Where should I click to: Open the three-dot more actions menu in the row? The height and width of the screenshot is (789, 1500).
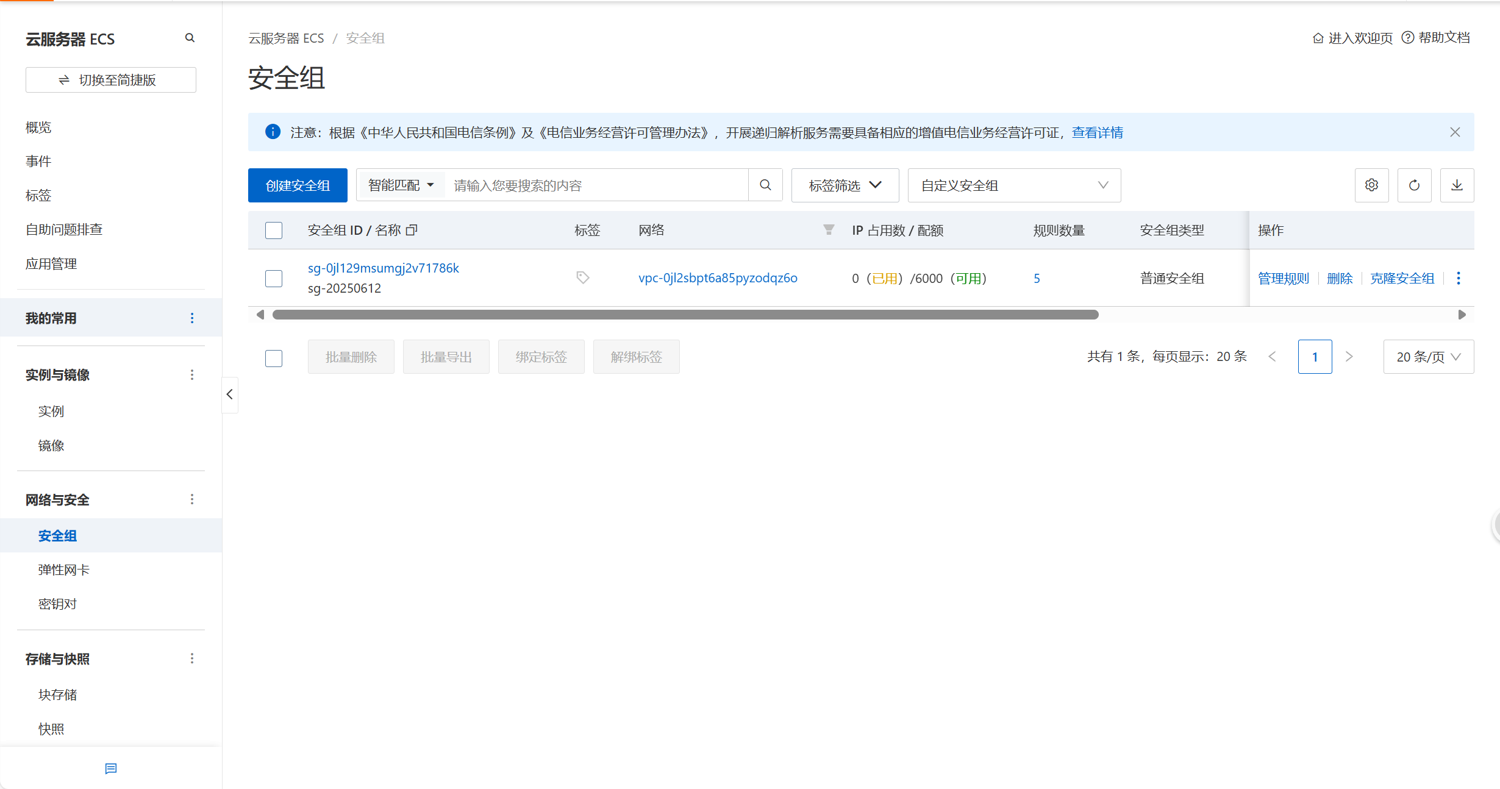pyautogui.click(x=1458, y=278)
